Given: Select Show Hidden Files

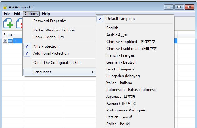Looking at the screenshot, I should [x=48, y=37].
